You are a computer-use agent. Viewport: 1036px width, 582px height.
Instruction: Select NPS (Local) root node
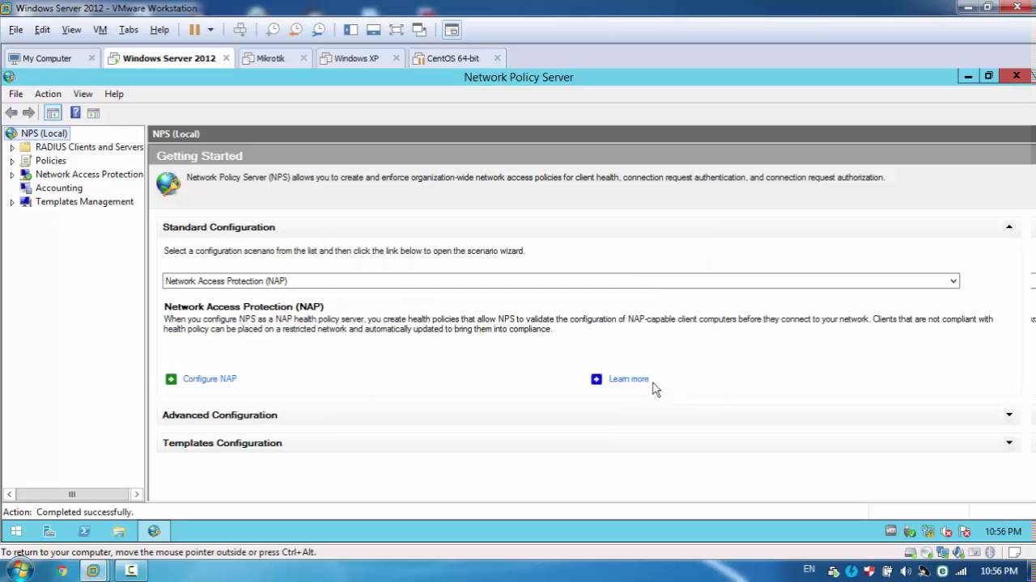point(44,133)
